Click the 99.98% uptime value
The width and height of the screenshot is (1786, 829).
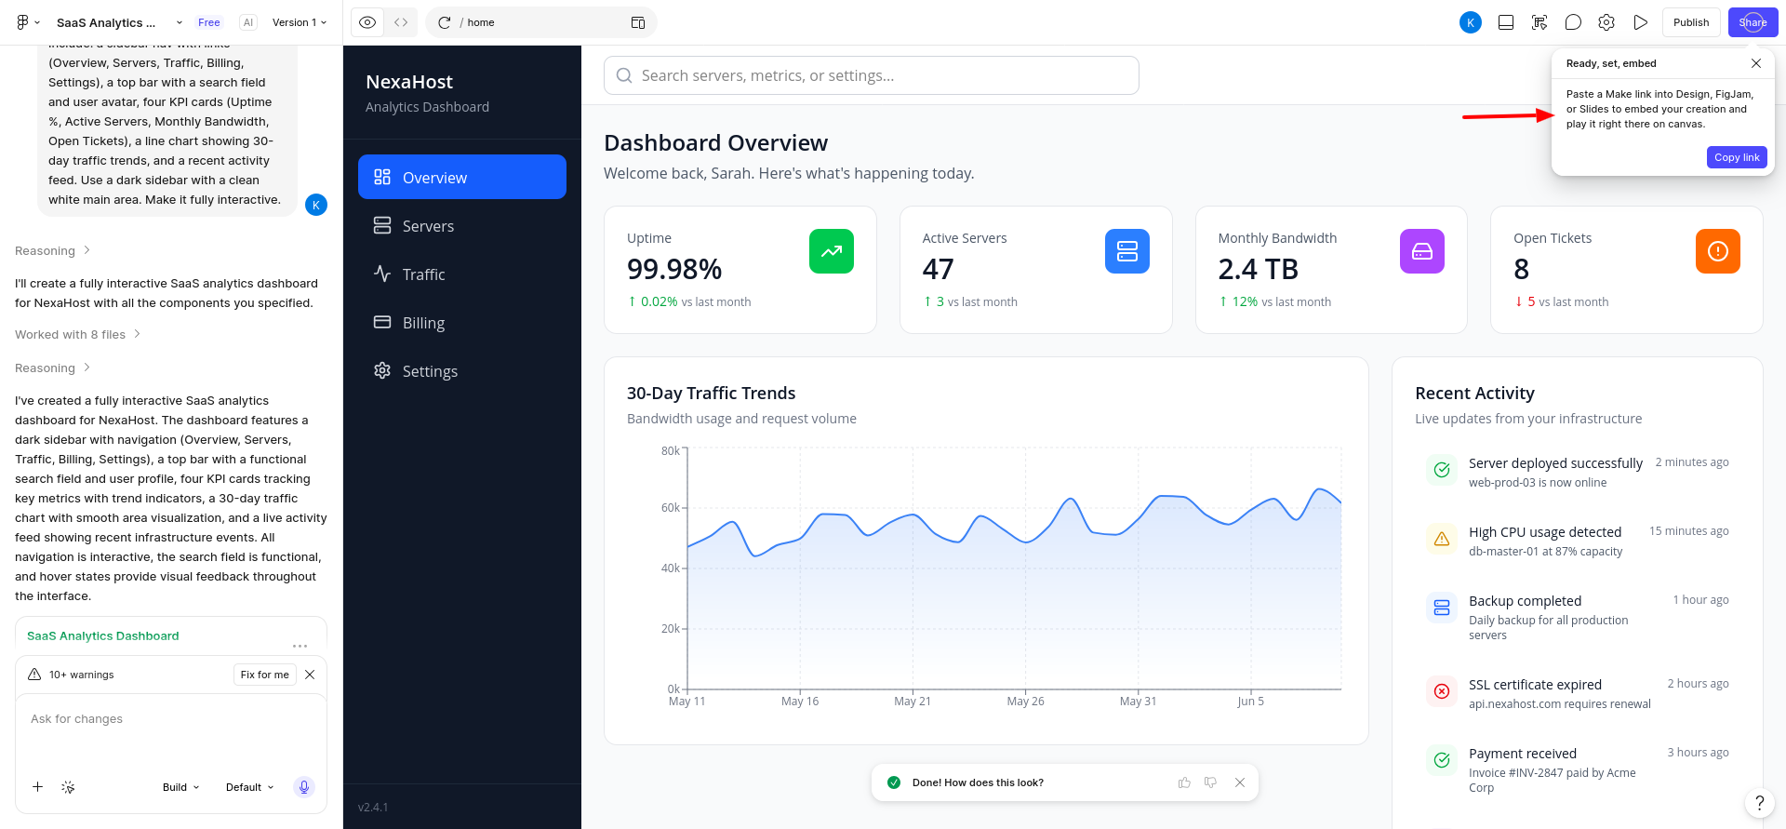674,269
